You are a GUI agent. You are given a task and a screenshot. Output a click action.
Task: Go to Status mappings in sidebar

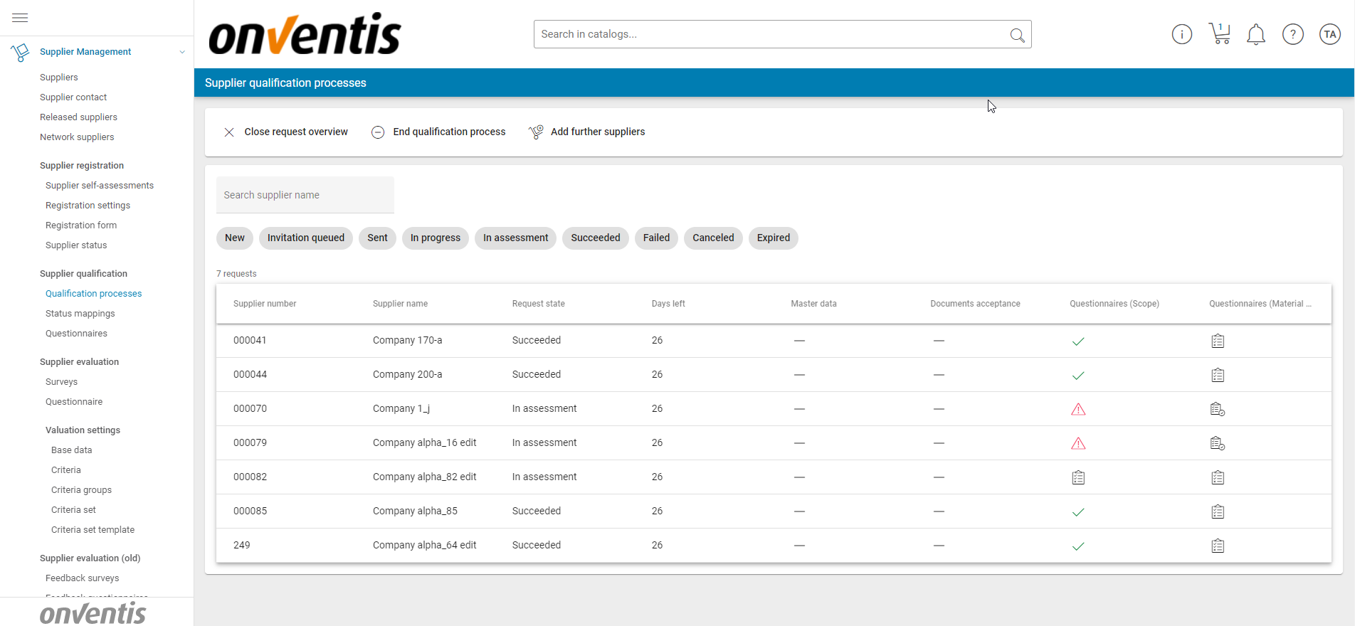[80, 314]
